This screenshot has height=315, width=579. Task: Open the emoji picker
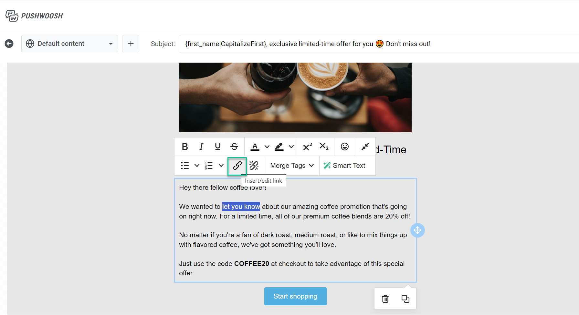345,147
